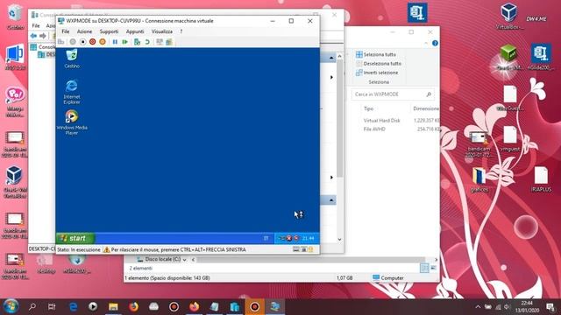Click the green revert arrow icon in the VM toolbar
561x315 pixels.
pyautogui.click(x=147, y=42)
